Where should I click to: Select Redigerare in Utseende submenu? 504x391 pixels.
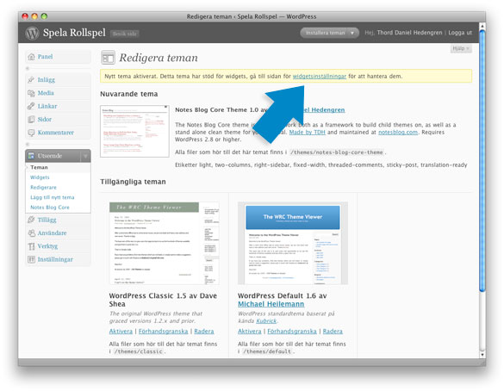pos(43,187)
